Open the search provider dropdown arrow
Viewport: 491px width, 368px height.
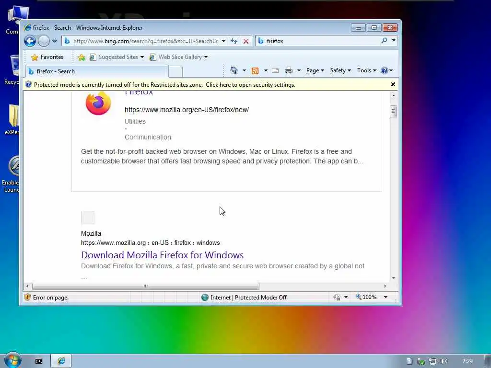click(x=394, y=40)
